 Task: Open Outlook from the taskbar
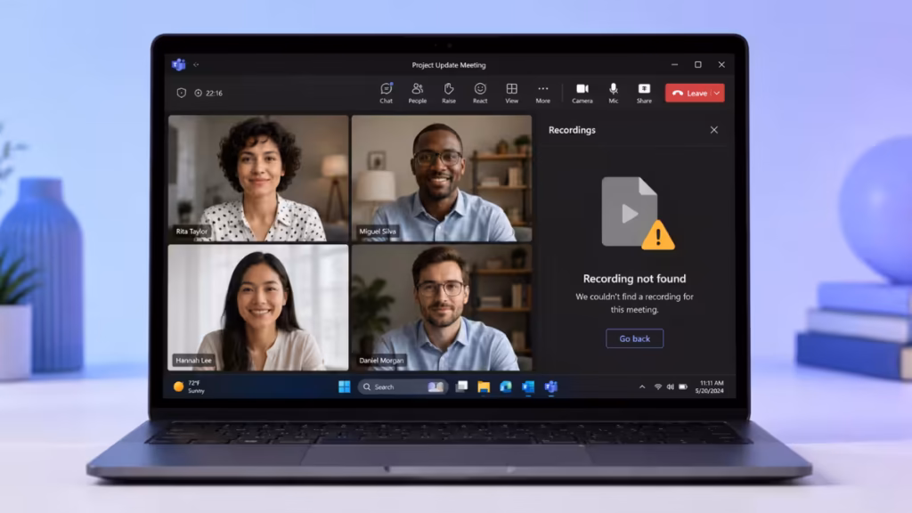click(528, 387)
